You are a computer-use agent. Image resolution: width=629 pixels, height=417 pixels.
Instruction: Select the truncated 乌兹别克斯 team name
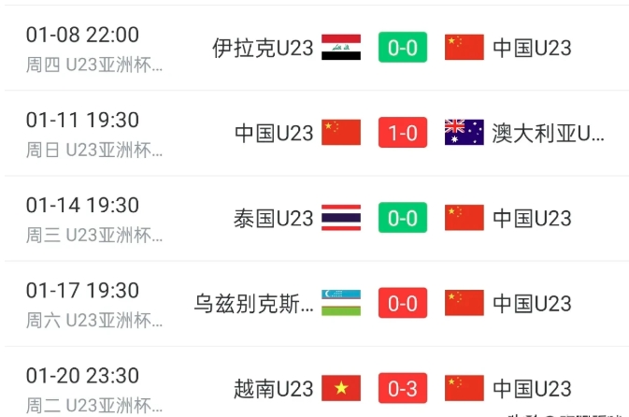point(254,303)
